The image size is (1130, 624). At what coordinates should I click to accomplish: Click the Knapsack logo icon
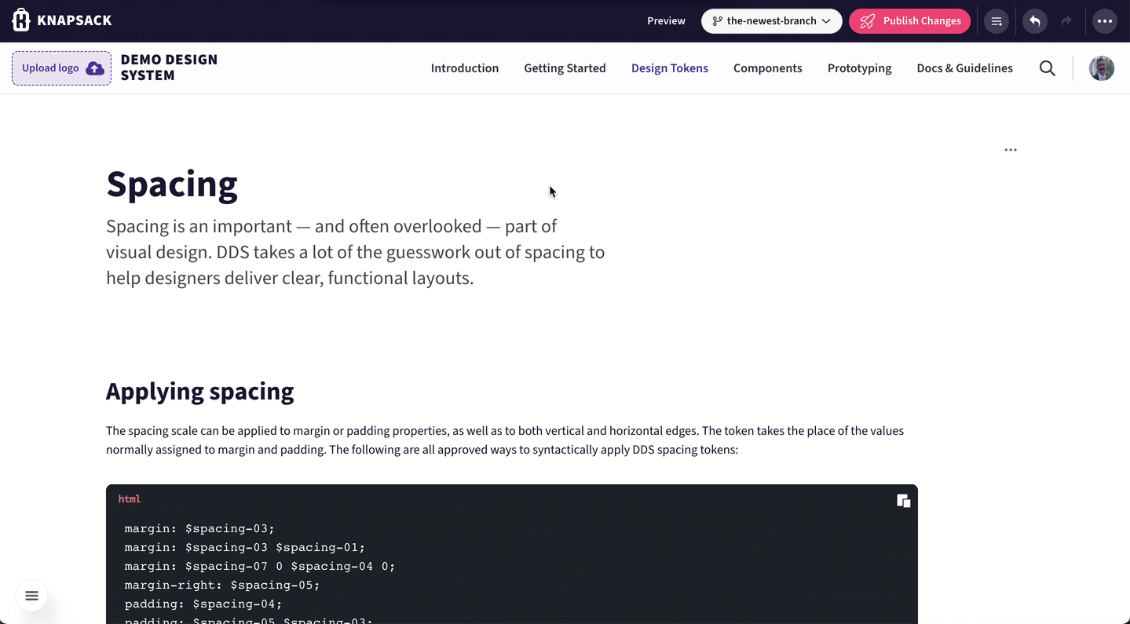[x=20, y=20]
